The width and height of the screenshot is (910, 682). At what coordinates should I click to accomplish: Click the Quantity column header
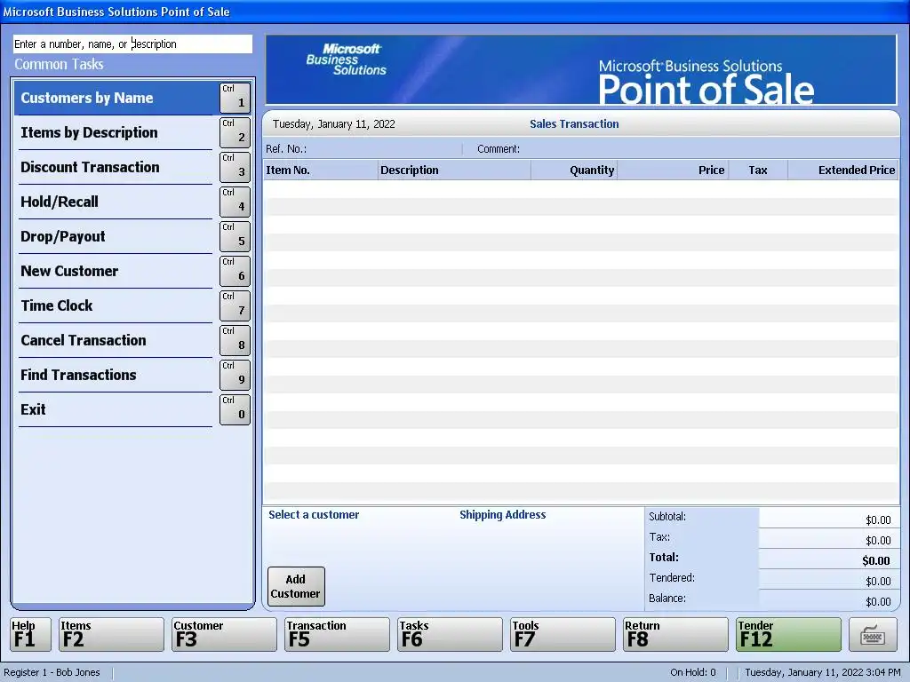[574, 170]
